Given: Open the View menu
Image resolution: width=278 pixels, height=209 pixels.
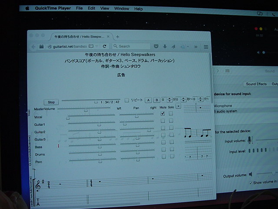Looking at the screenshot, I should [x=105, y=8].
